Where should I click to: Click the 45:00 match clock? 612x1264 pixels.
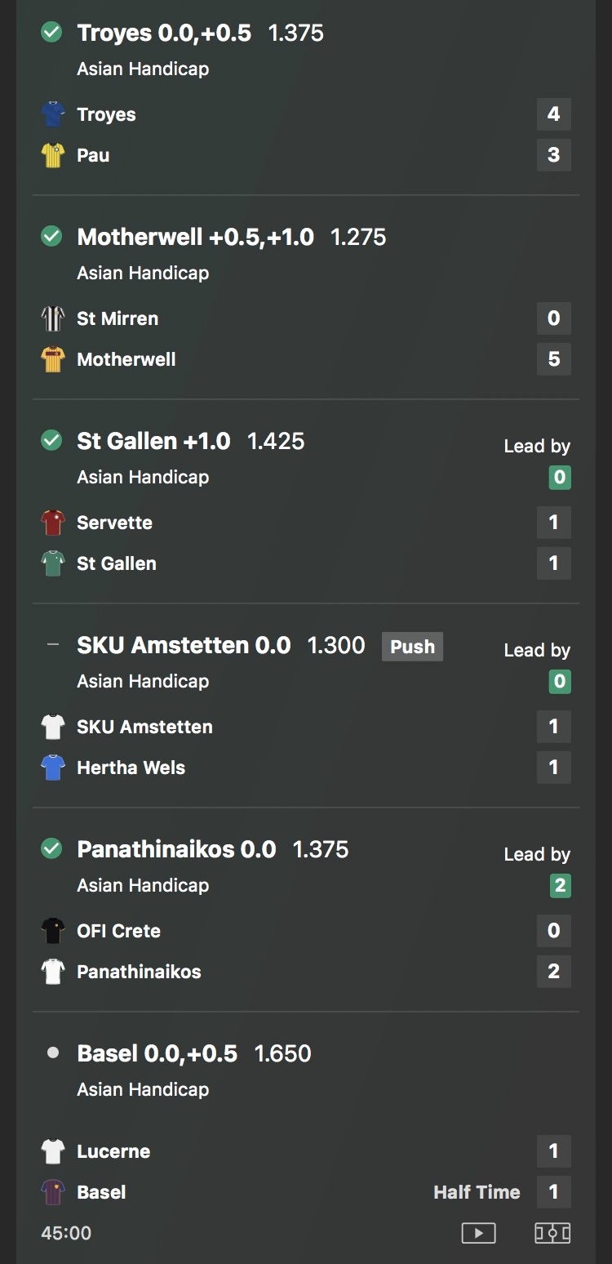(x=66, y=1233)
